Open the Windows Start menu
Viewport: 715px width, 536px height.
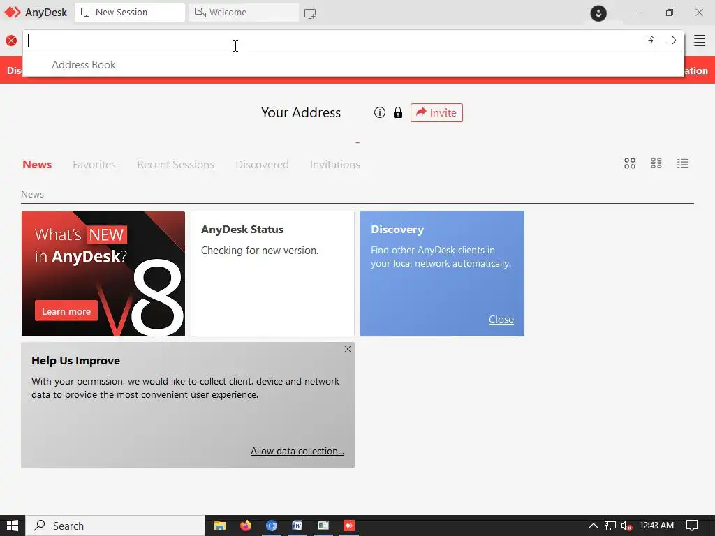(13, 526)
